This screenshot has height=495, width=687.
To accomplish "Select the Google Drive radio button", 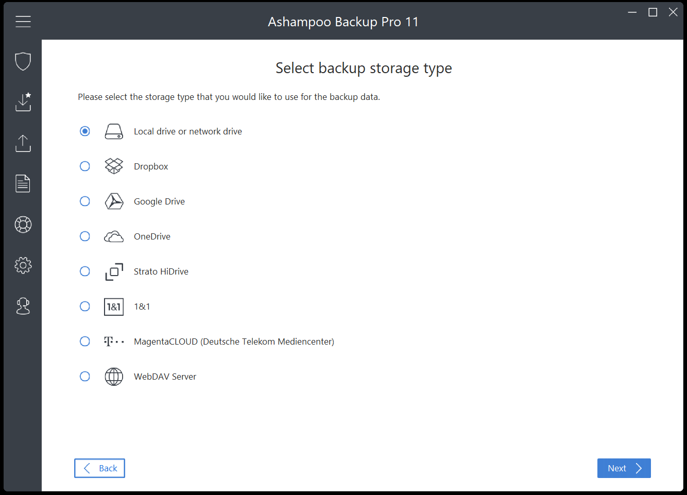I will pos(85,201).
